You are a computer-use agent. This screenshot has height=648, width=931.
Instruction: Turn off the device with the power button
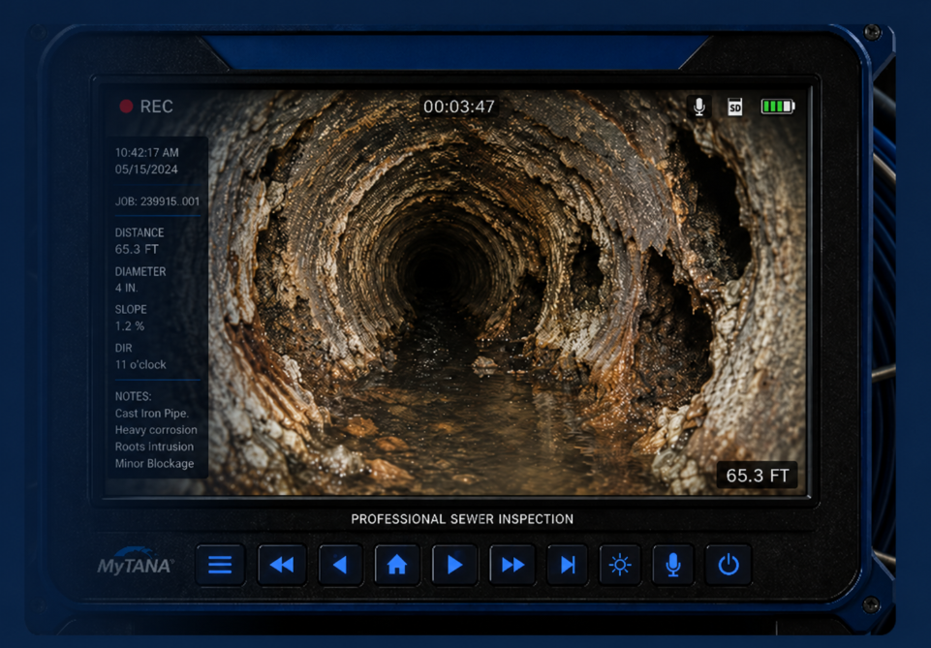[x=729, y=565]
